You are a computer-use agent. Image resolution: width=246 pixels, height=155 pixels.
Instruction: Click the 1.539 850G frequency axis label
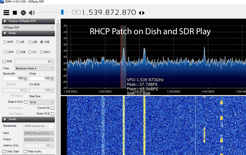point(105,92)
